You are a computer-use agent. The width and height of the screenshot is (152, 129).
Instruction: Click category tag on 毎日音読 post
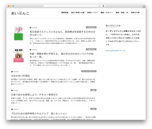(91, 27)
